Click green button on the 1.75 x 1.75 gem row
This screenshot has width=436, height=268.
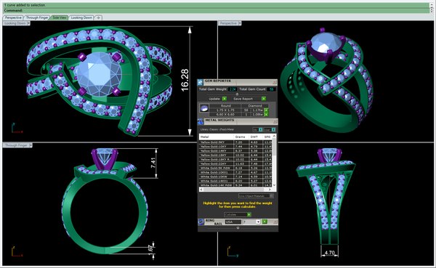[266, 110]
